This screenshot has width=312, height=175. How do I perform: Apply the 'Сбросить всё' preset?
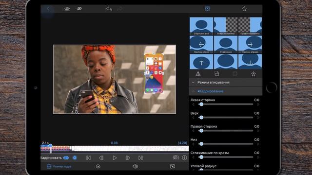pyautogui.click(x=201, y=26)
